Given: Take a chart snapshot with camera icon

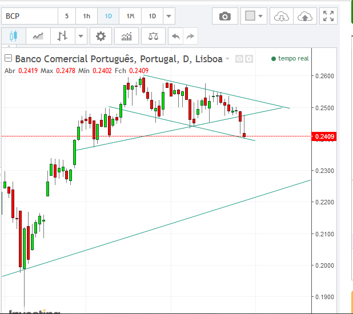Looking at the screenshot, I should pos(225,16).
